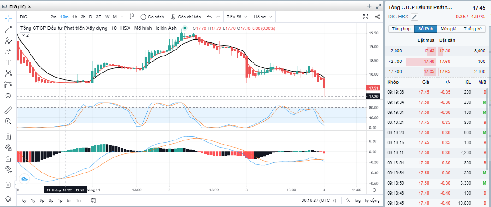
Task: Add a new chart tab with plus
Action: pos(369,6)
